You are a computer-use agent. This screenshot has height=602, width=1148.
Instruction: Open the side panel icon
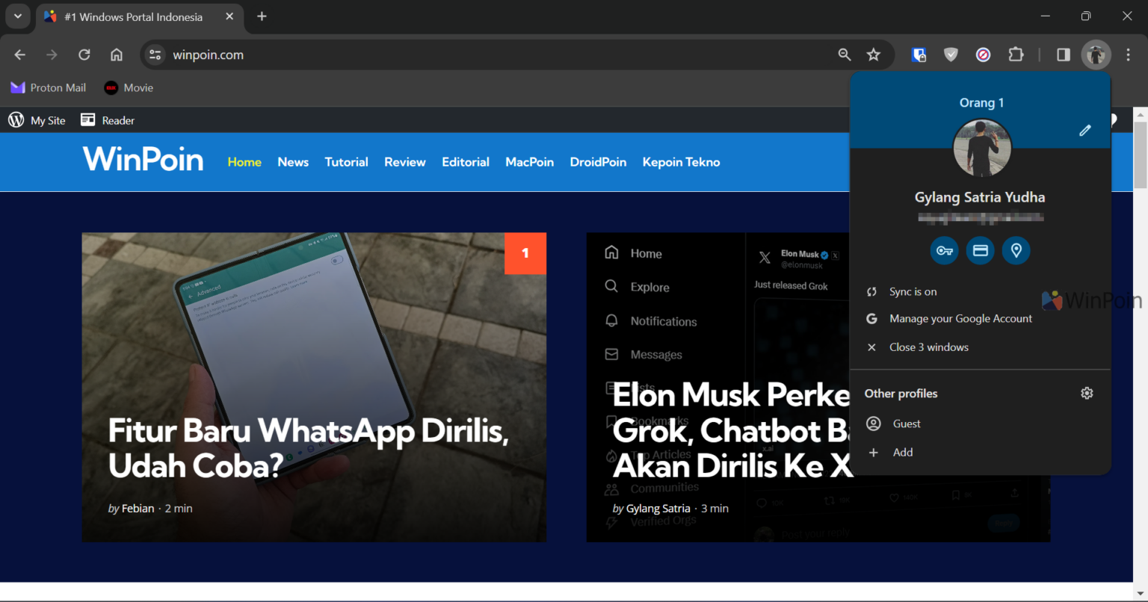click(x=1062, y=55)
